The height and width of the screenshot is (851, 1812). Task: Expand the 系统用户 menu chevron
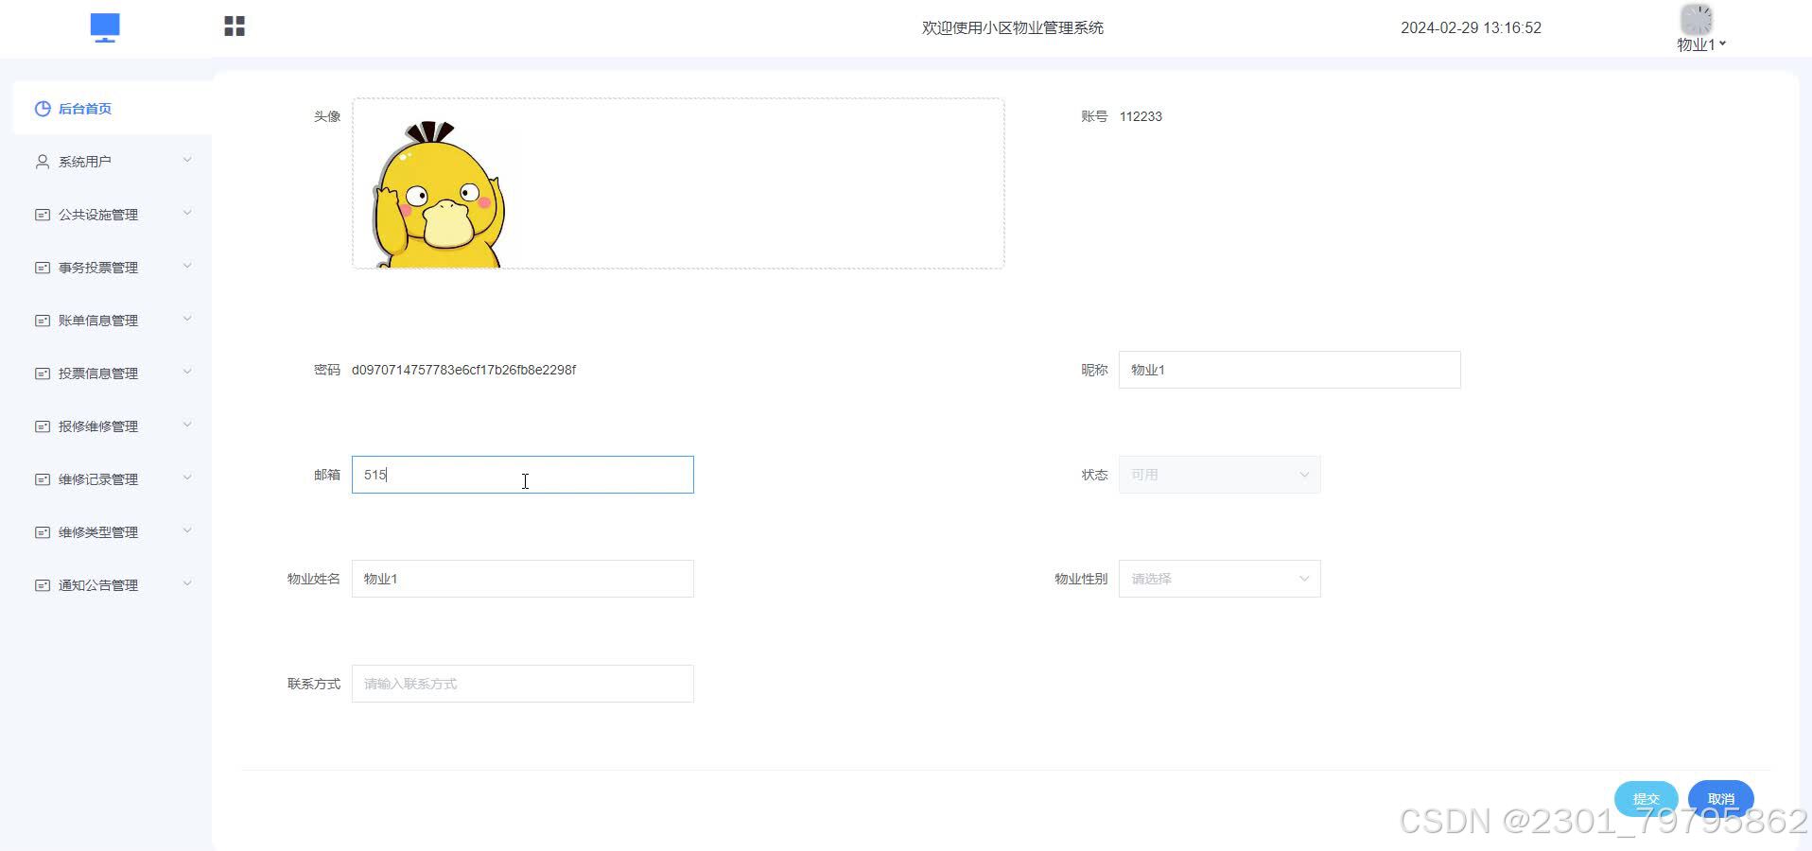[187, 160]
